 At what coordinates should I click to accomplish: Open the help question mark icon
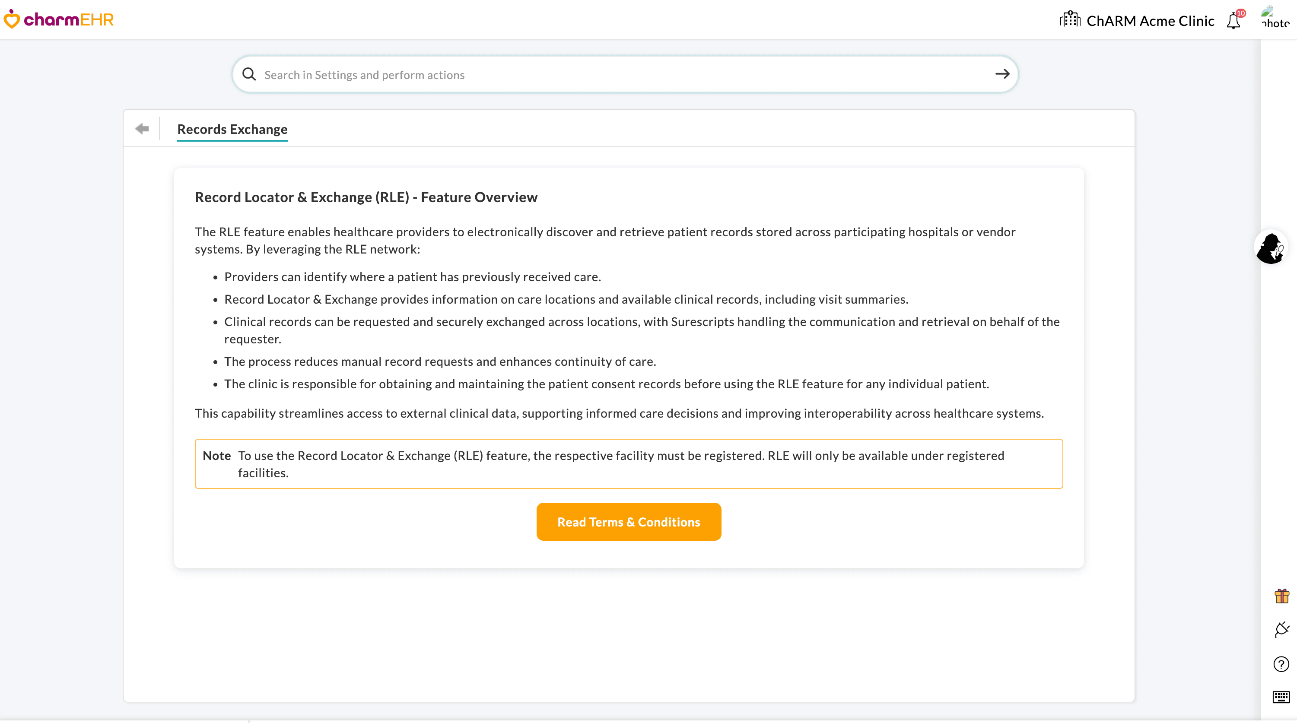tap(1281, 664)
